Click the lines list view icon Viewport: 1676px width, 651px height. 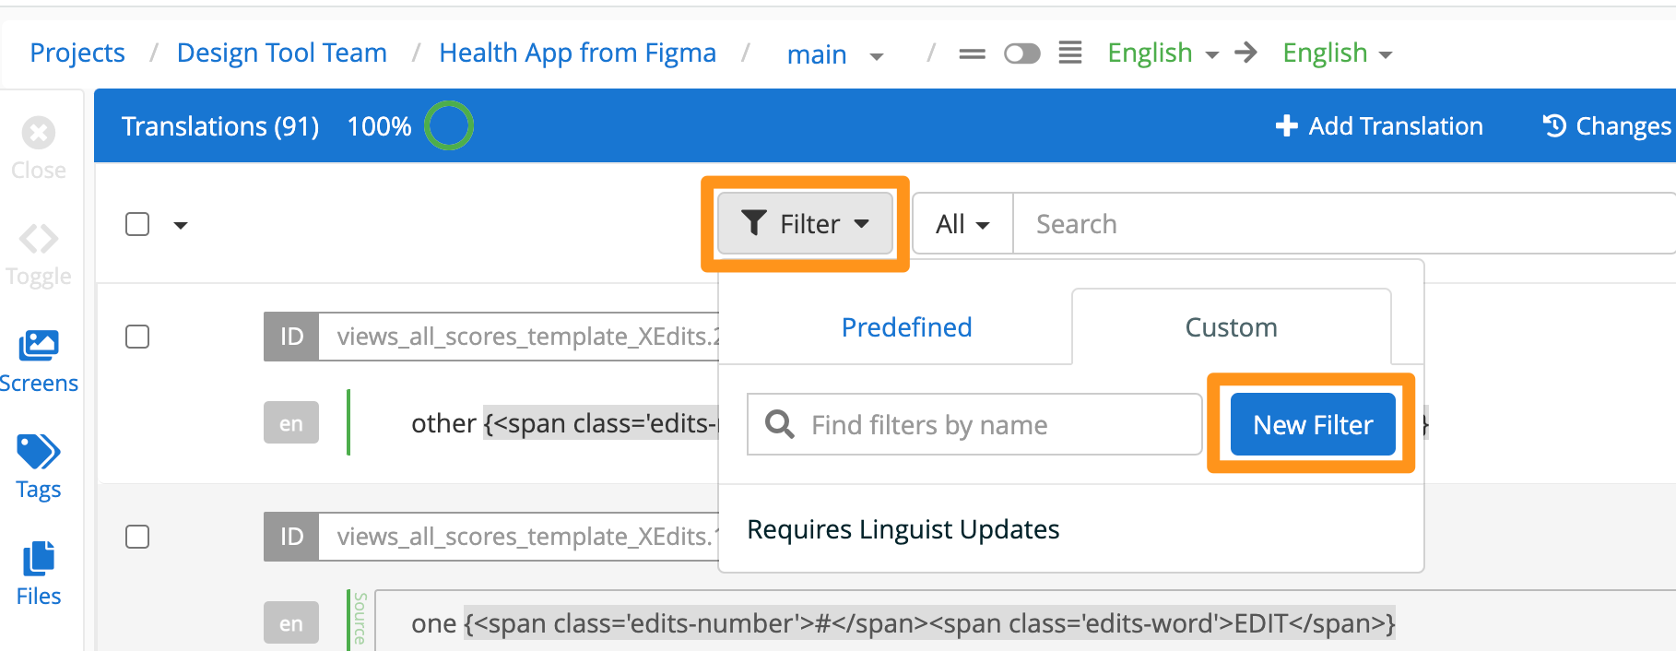click(1070, 53)
